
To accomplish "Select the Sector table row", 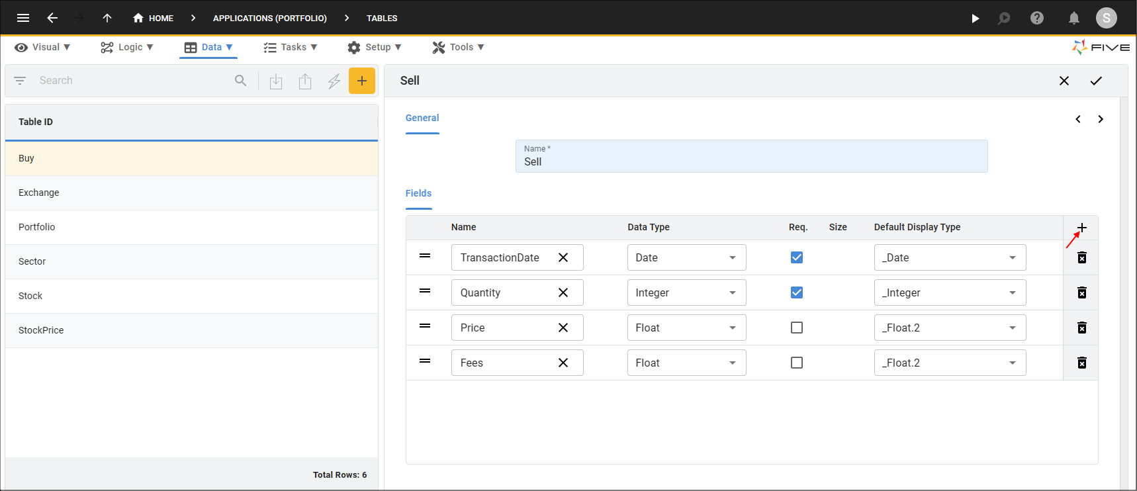I will click(191, 261).
